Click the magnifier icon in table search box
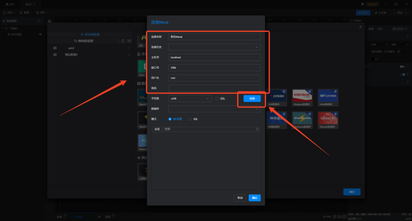The width and height of the screenshot is (412, 221). [257, 129]
